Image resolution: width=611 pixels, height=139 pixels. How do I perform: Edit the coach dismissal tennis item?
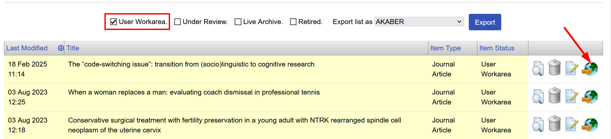click(572, 96)
